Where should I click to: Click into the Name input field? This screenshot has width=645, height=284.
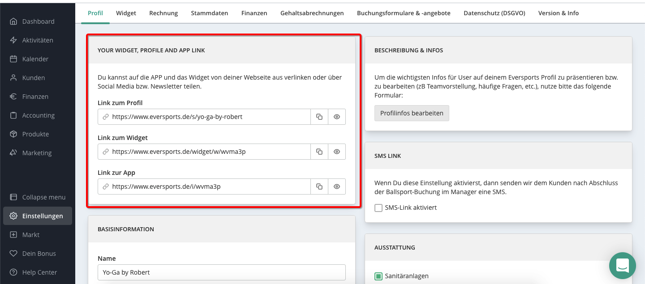coord(221,272)
